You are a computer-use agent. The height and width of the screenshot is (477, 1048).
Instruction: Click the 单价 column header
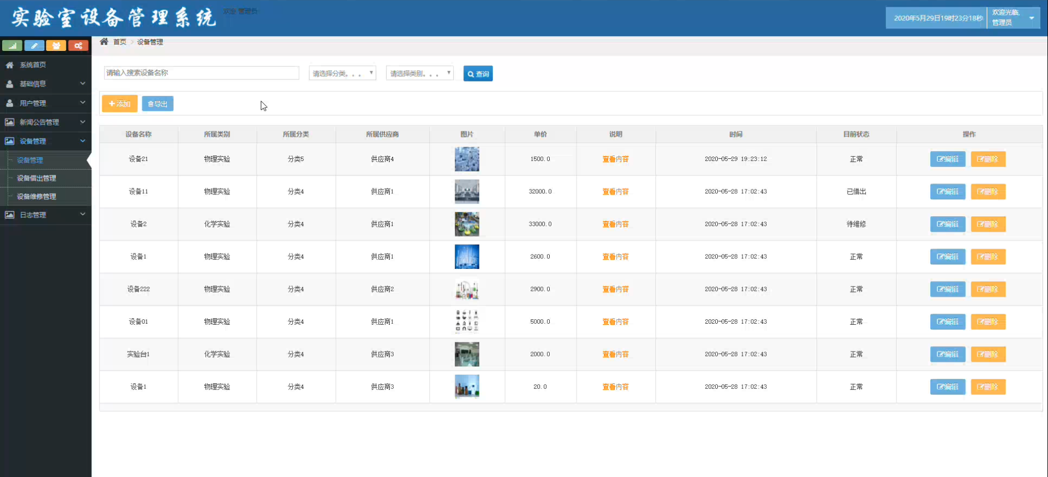(540, 134)
